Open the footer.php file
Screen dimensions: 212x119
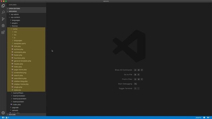pyautogui.click(x=26, y=55)
